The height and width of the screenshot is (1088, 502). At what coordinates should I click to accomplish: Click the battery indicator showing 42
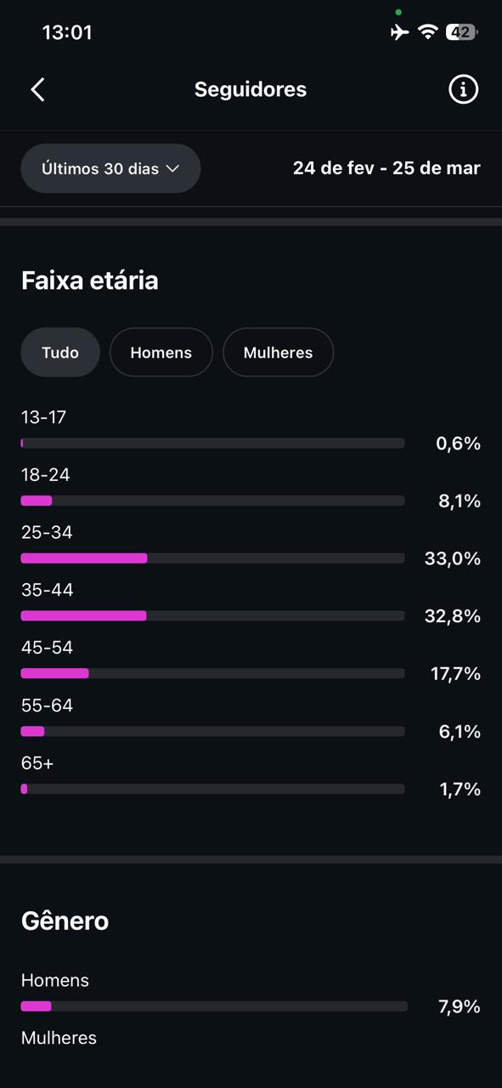[462, 31]
